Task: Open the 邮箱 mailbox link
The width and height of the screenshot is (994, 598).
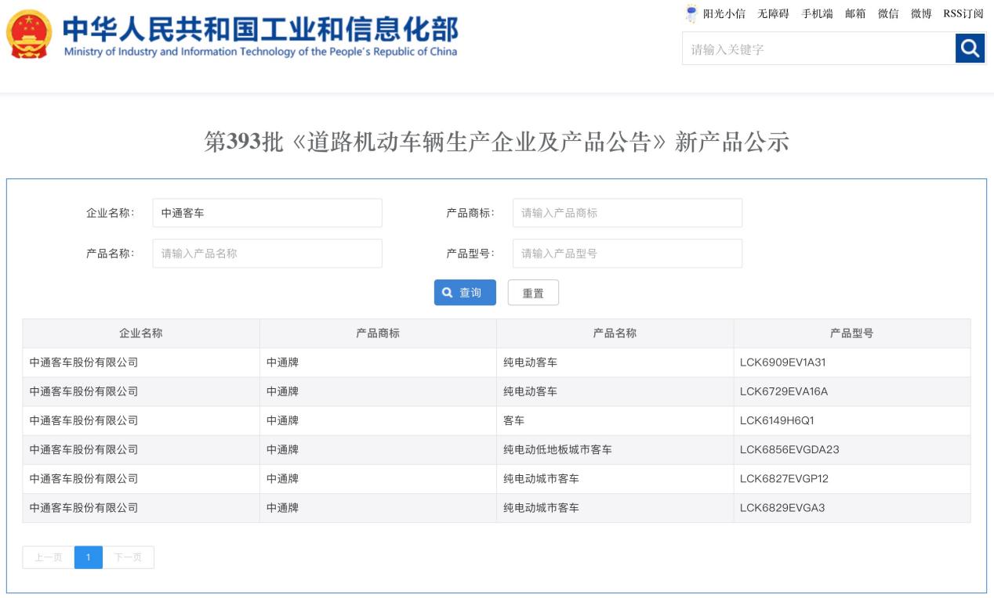Action: click(855, 14)
